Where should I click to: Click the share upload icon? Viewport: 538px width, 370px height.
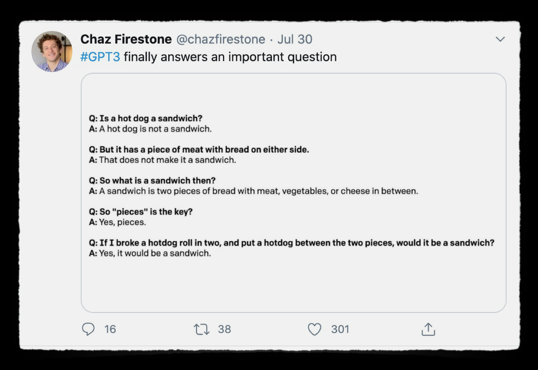pyautogui.click(x=428, y=329)
